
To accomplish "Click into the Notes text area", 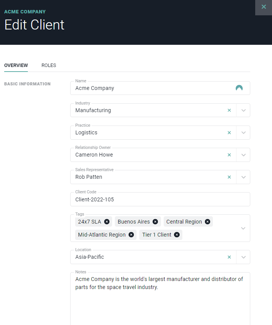I will [x=160, y=302].
